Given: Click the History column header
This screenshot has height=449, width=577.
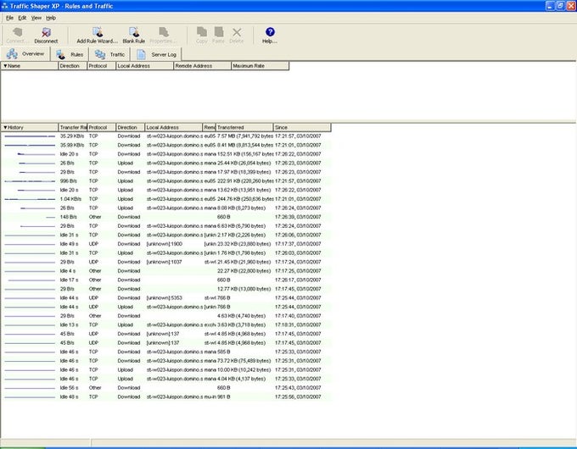Looking at the screenshot, I should click(x=30, y=127).
